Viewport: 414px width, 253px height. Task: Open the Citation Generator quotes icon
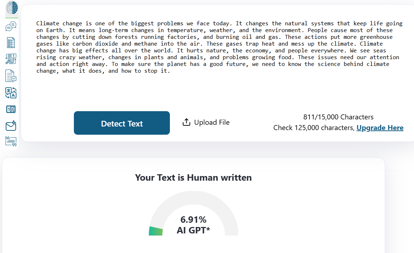(11, 141)
